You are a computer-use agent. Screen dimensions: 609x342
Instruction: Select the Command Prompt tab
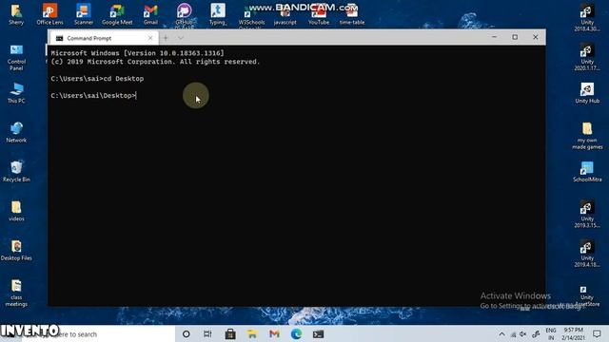(x=103, y=38)
